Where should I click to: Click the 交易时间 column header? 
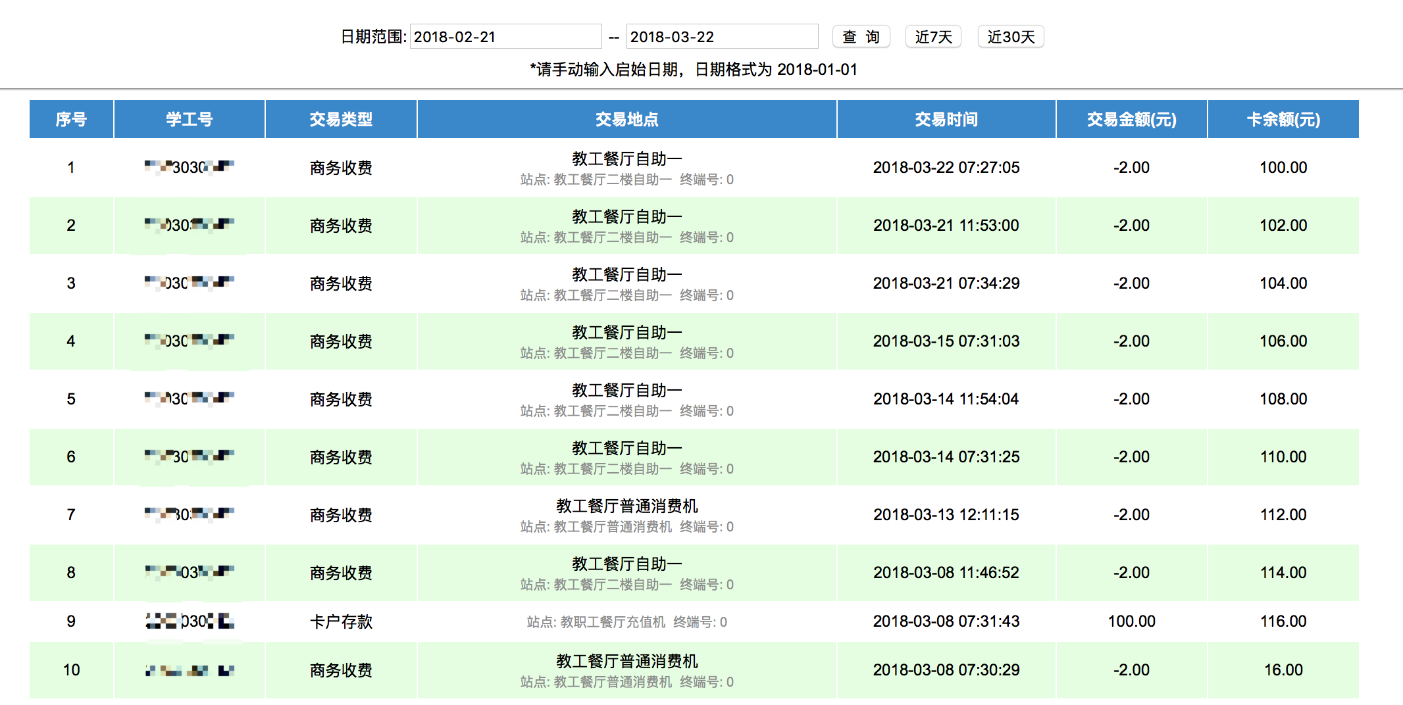(x=946, y=120)
